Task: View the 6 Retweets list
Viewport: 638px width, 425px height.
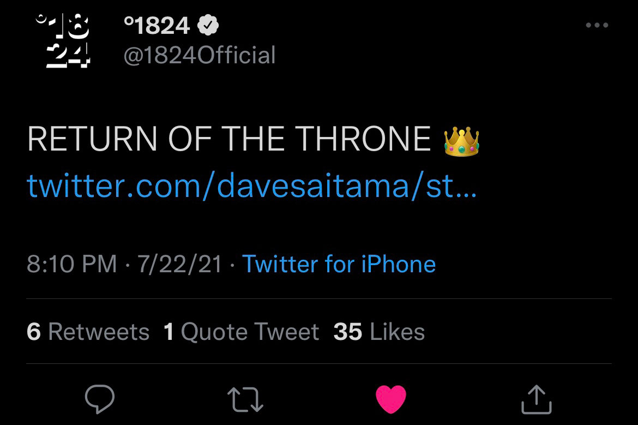Action: 88,332
